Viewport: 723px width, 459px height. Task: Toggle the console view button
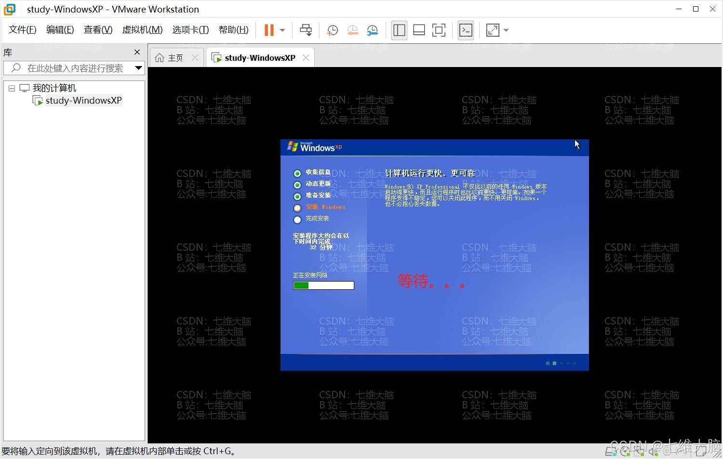pyautogui.click(x=466, y=30)
